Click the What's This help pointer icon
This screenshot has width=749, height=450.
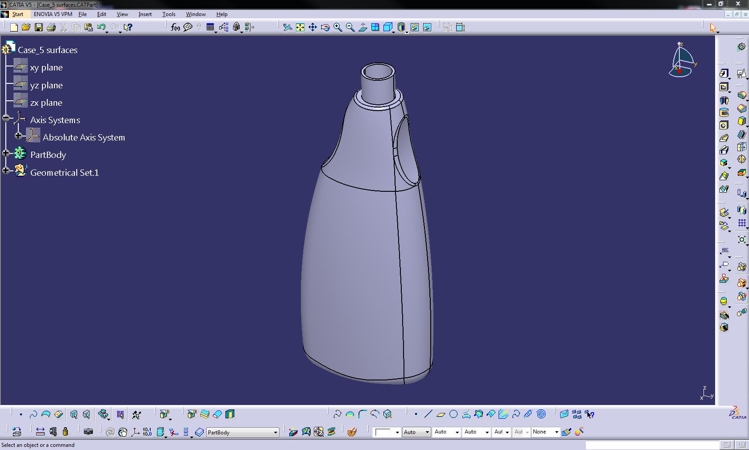[128, 28]
